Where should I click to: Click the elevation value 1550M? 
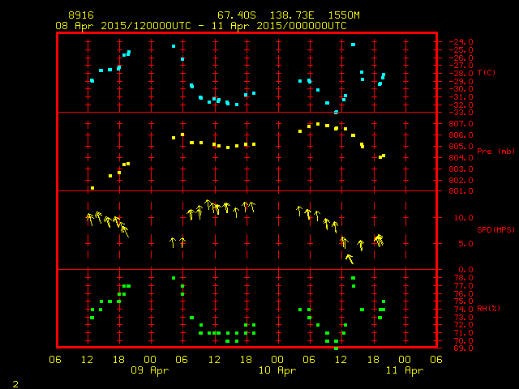tap(344, 15)
